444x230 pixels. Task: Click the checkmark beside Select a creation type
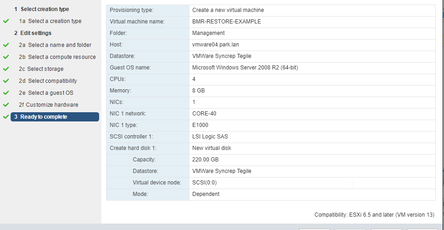6,21
